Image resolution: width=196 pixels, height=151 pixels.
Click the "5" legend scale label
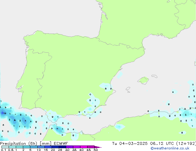pos(30,150)
